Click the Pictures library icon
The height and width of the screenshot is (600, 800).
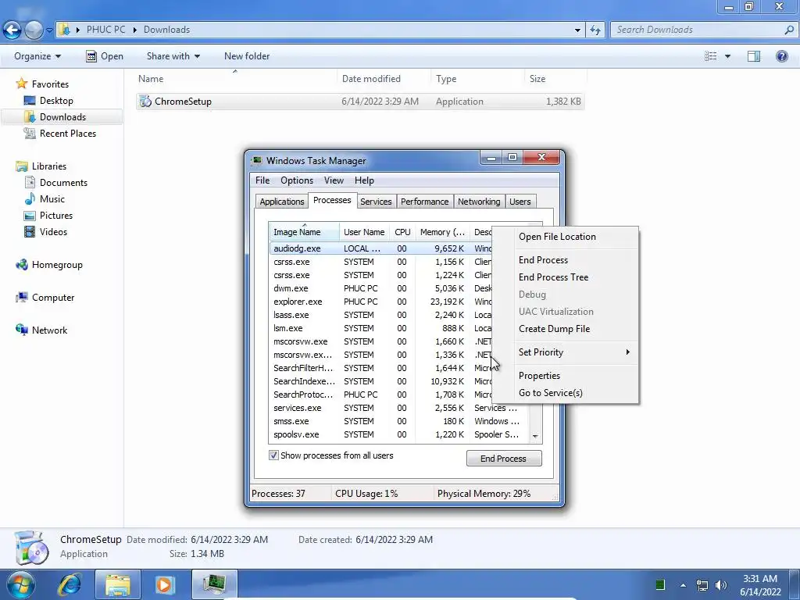[30, 216]
